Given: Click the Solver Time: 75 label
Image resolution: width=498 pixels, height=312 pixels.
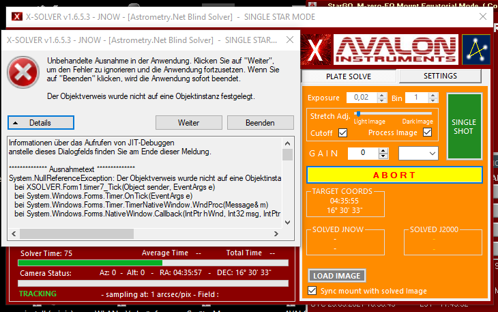Looking at the screenshot, I should (46, 253).
